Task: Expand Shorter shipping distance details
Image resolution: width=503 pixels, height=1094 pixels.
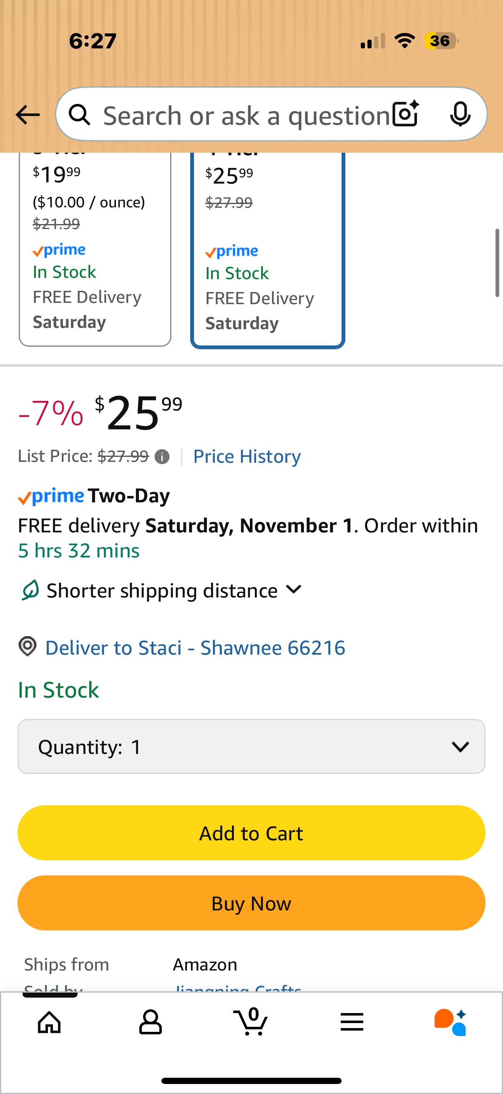Action: click(293, 590)
